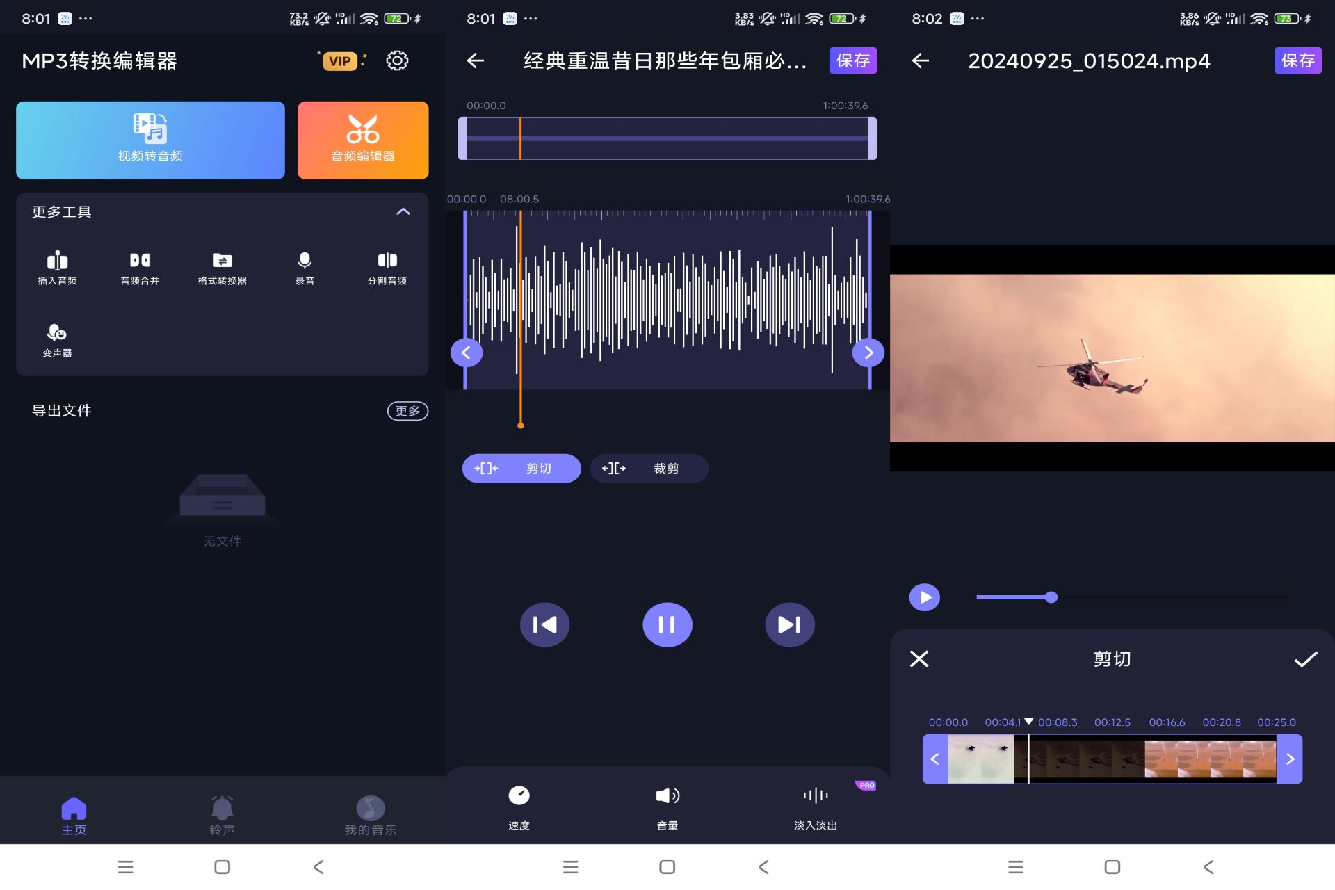Open the Format Converter tool
Image resolution: width=1335 pixels, height=890 pixels.
[222, 268]
